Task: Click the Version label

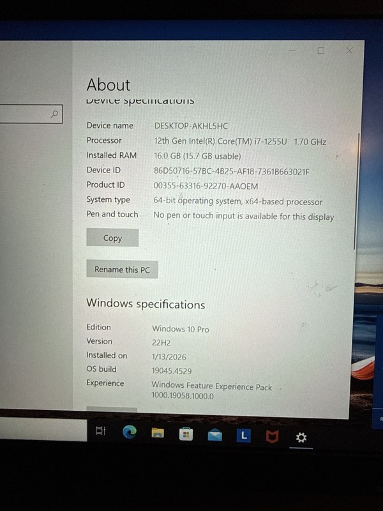Action: (99, 341)
